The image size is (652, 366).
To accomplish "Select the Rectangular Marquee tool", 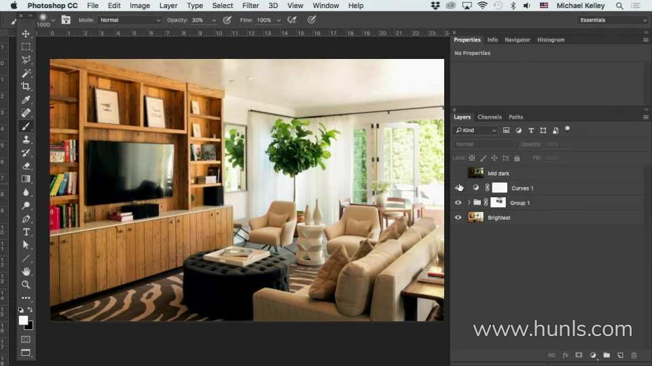I will 26,47.
